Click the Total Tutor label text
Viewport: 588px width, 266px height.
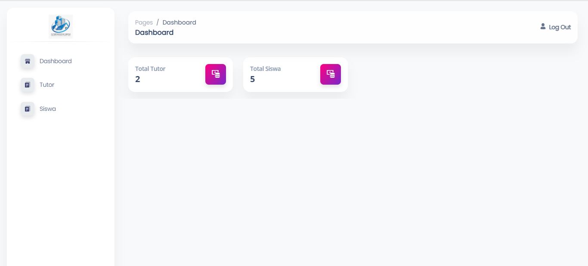point(150,69)
